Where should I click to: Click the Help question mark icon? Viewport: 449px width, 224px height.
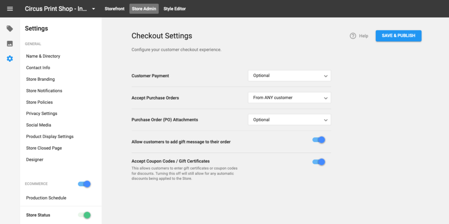coord(353,36)
